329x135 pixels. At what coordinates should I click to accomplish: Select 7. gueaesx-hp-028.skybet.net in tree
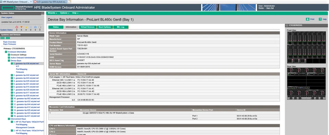click(x=26, y=90)
